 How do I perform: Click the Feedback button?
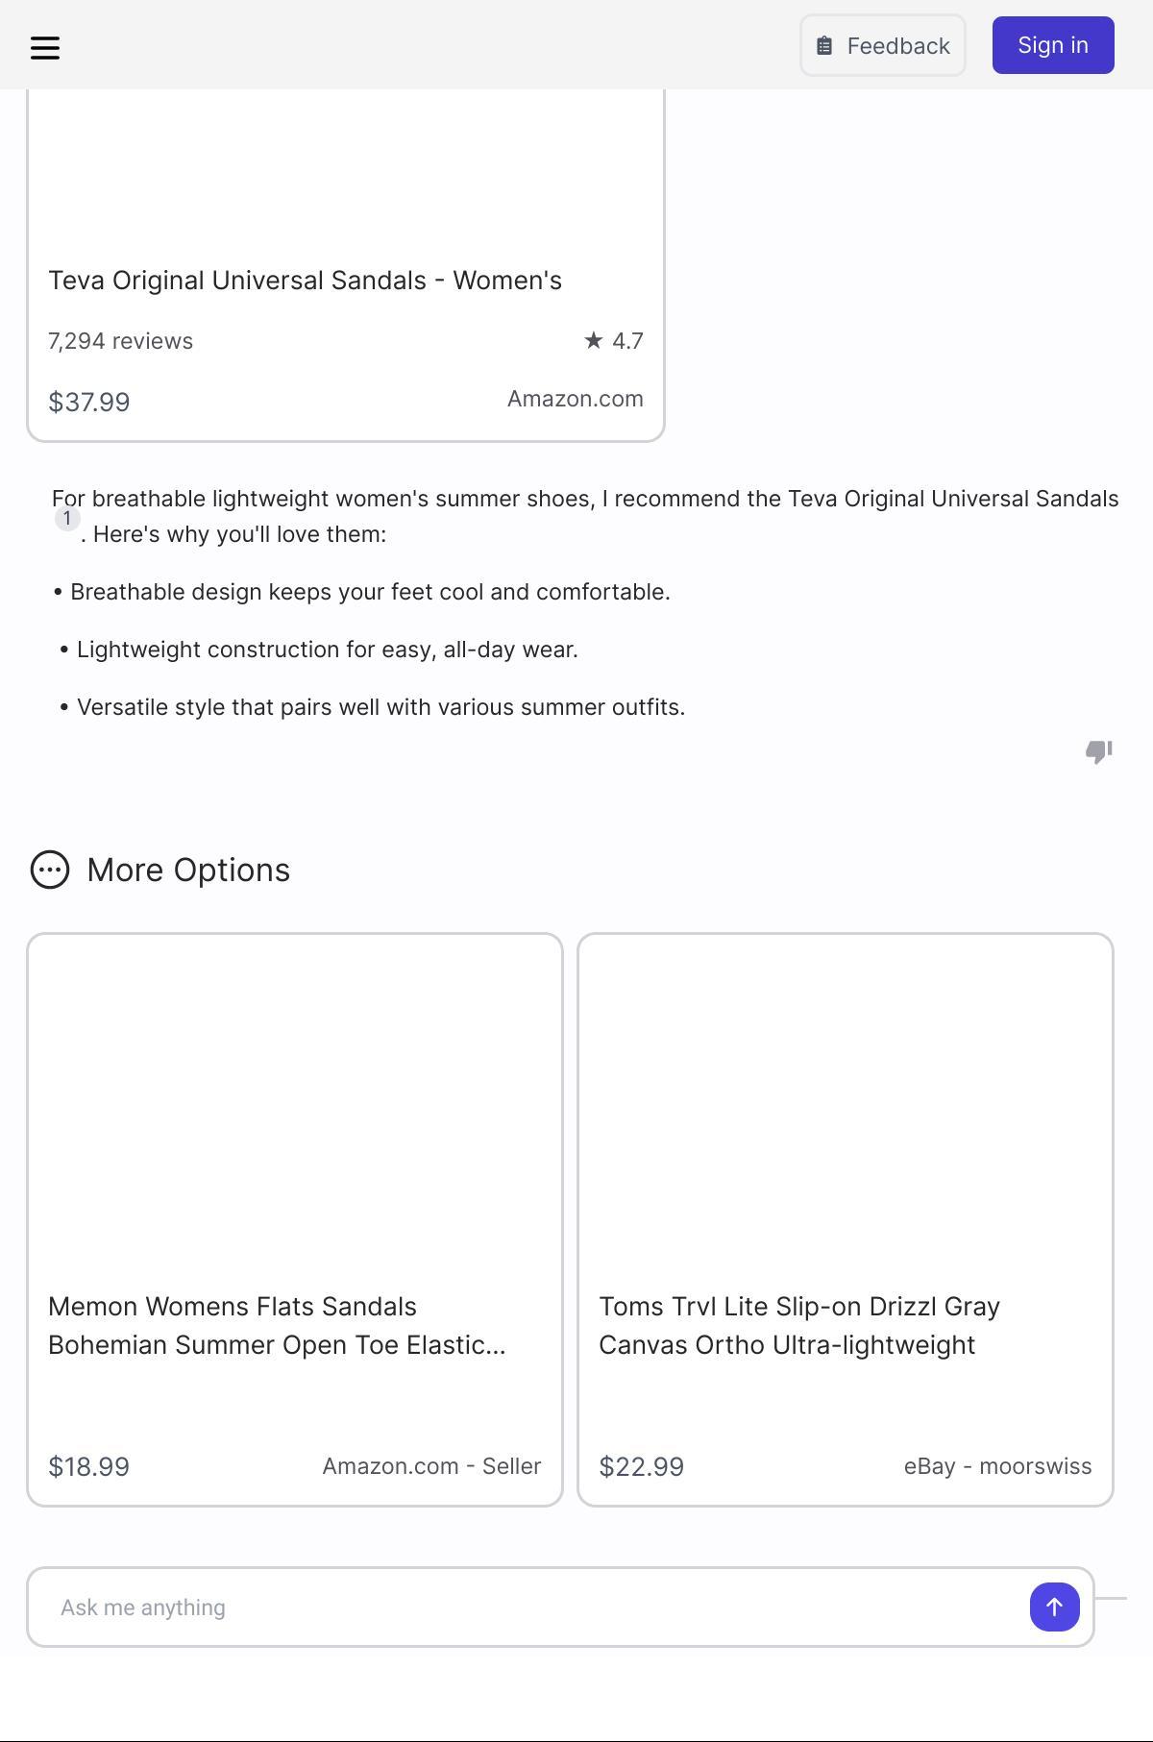point(882,44)
